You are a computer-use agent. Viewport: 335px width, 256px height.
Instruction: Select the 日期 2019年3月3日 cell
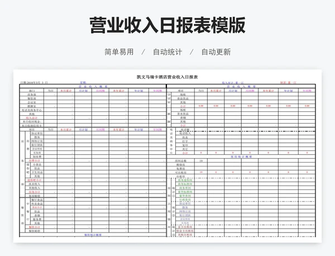click(x=34, y=82)
